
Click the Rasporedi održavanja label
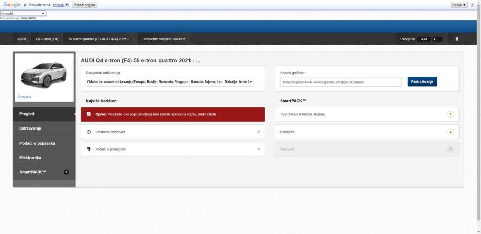point(103,73)
